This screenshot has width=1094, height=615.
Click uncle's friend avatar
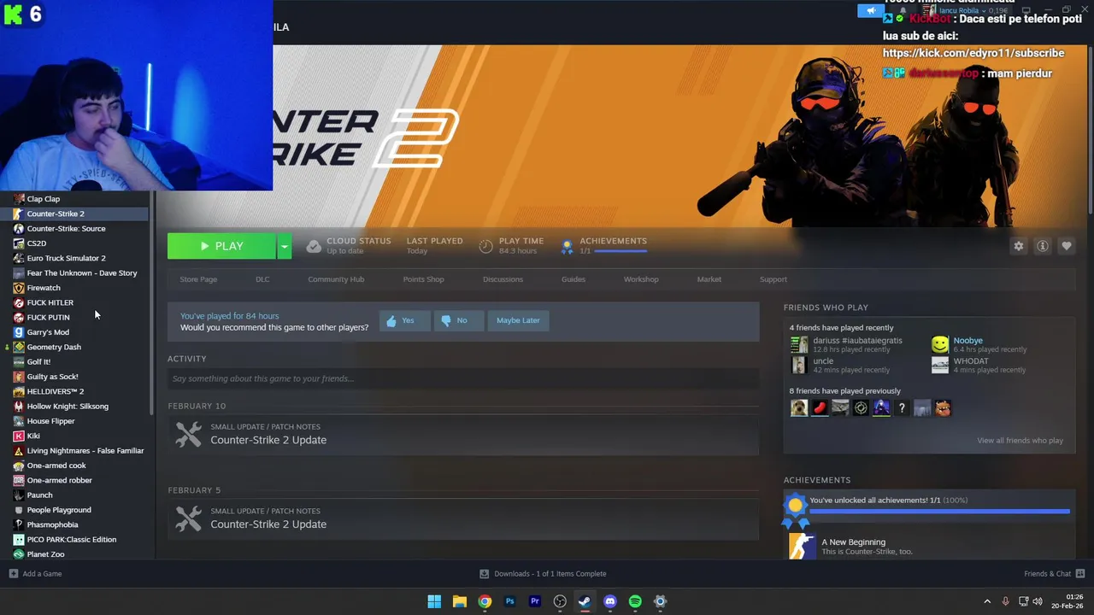point(798,365)
